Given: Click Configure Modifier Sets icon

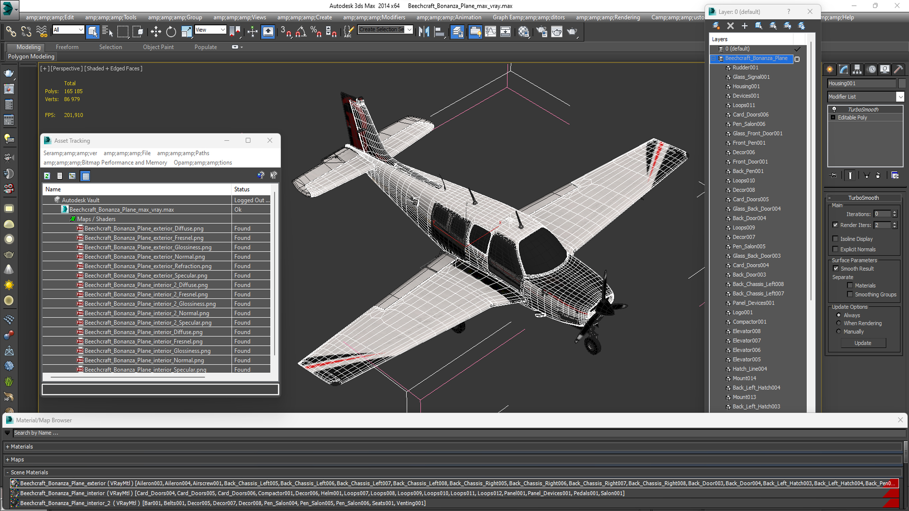Looking at the screenshot, I should tap(895, 175).
